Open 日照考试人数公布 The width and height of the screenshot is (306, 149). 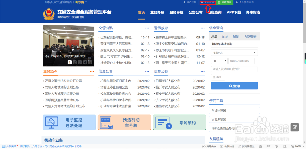pyautogui.click(x=168, y=81)
